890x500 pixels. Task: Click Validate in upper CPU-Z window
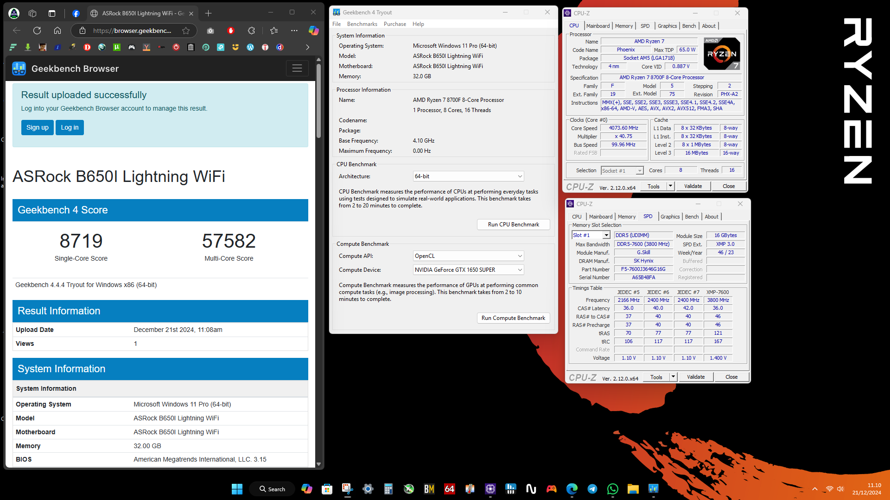pyautogui.click(x=693, y=186)
